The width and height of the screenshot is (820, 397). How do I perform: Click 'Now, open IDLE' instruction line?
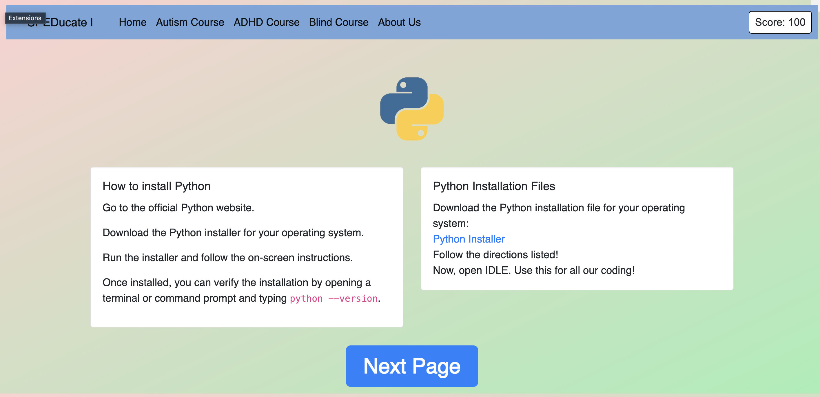point(533,270)
